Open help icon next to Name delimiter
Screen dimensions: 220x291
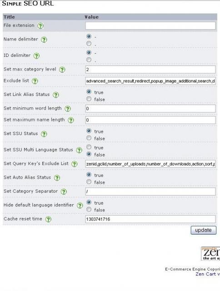click(x=44, y=40)
